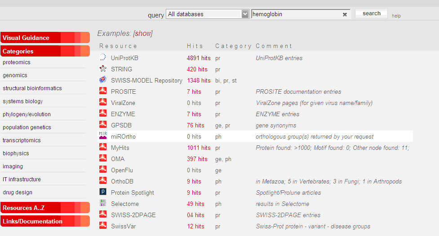Screen dimensions: 439x236
Task: Click the miROrtho resource name
Action: [123, 137]
